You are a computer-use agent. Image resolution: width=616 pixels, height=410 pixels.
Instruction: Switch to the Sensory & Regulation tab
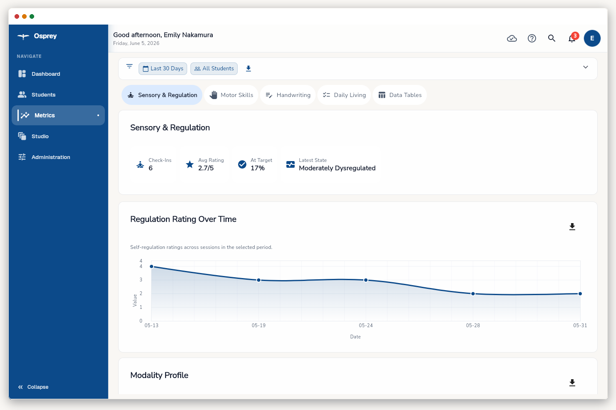(x=162, y=95)
